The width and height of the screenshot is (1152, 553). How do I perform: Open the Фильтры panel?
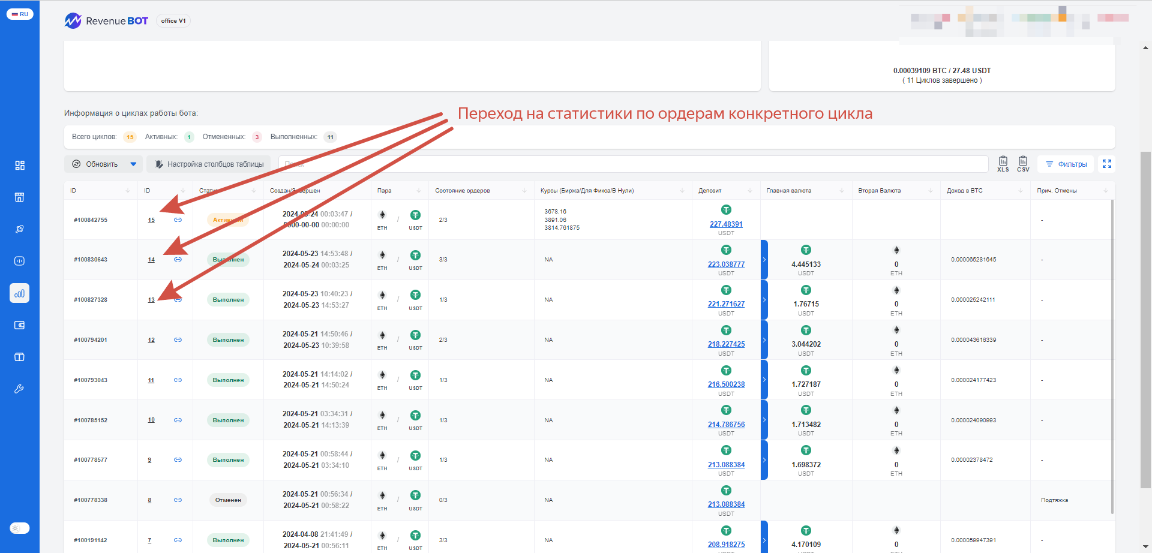pos(1066,164)
